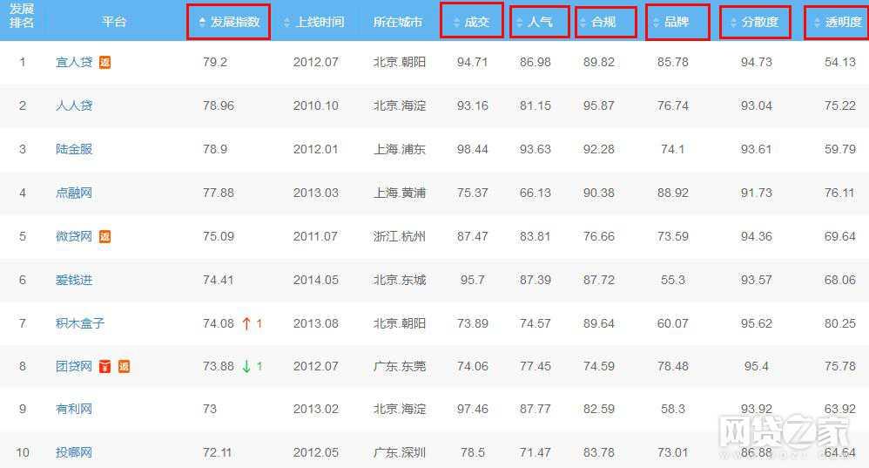Click the orange 返 badge next to 微贷网
The image size is (869, 468).
104,237
